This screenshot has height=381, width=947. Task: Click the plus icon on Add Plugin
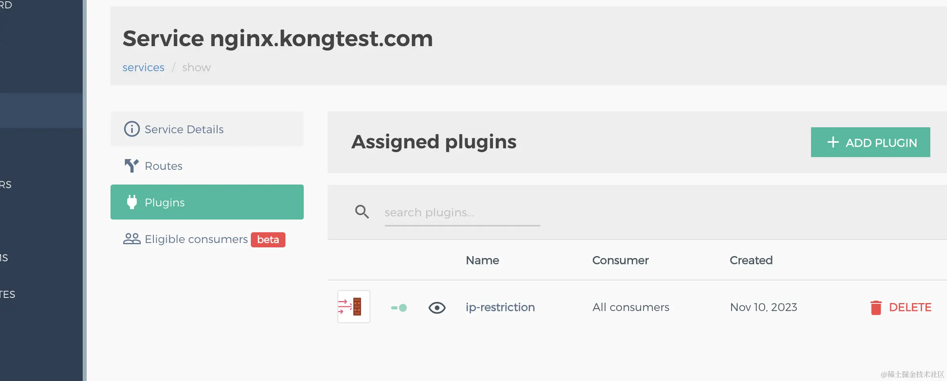pyautogui.click(x=833, y=142)
